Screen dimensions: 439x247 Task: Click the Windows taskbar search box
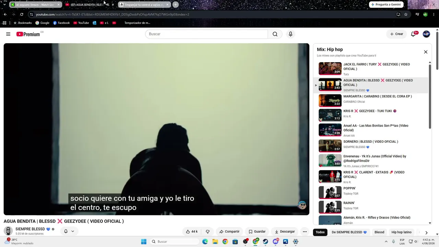click(174, 242)
